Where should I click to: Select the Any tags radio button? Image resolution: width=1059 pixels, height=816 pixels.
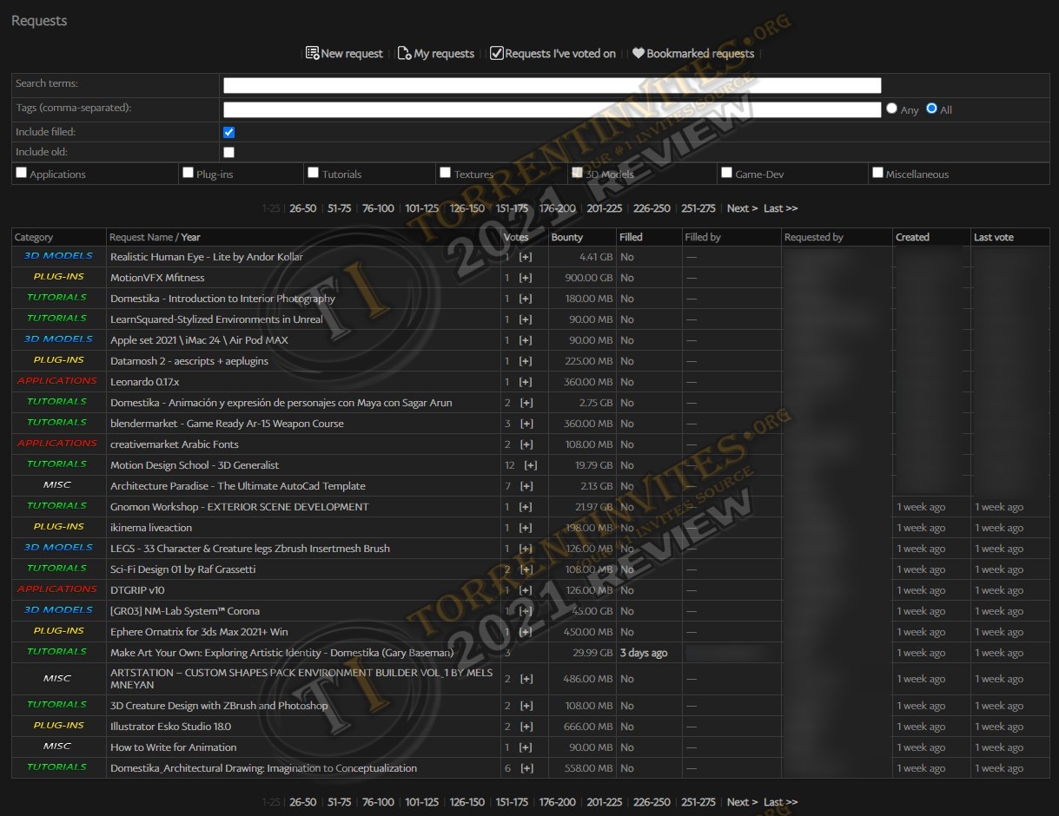tap(891, 109)
